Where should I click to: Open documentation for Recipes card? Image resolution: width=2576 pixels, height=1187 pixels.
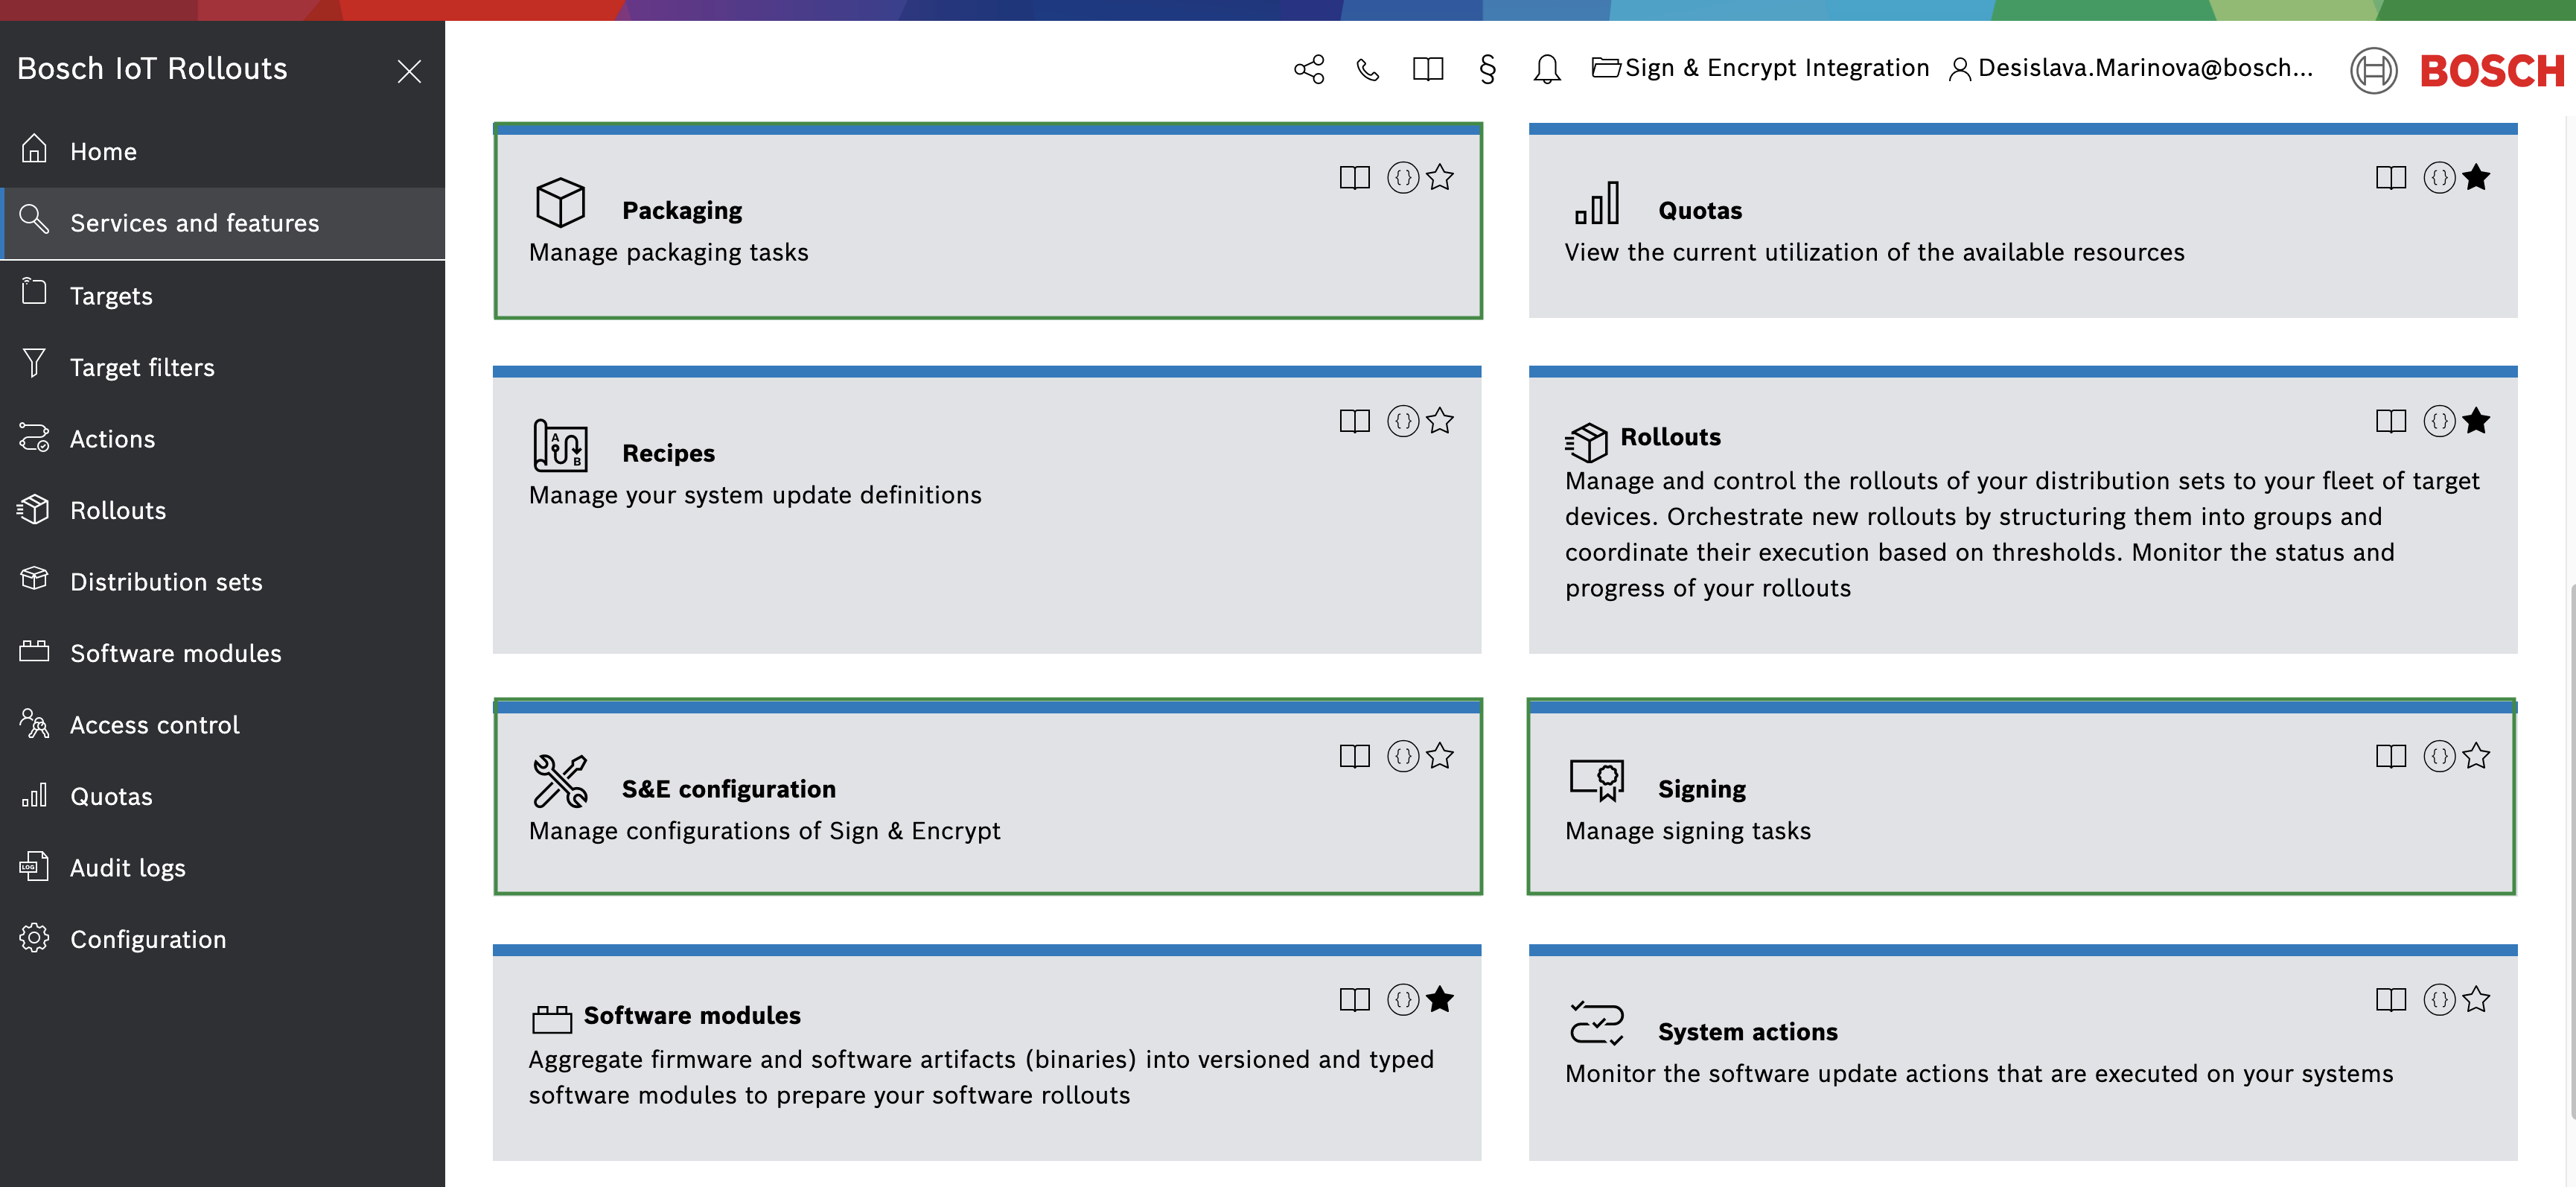pos(1355,421)
